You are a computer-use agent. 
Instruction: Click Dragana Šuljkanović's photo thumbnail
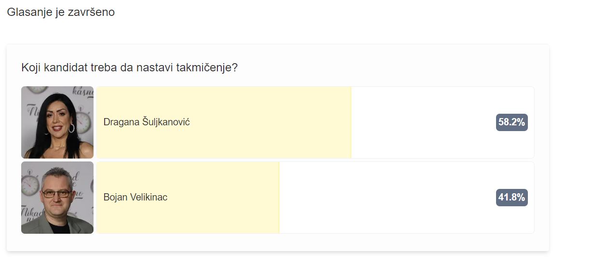pyautogui.click(x=57, y=122)
